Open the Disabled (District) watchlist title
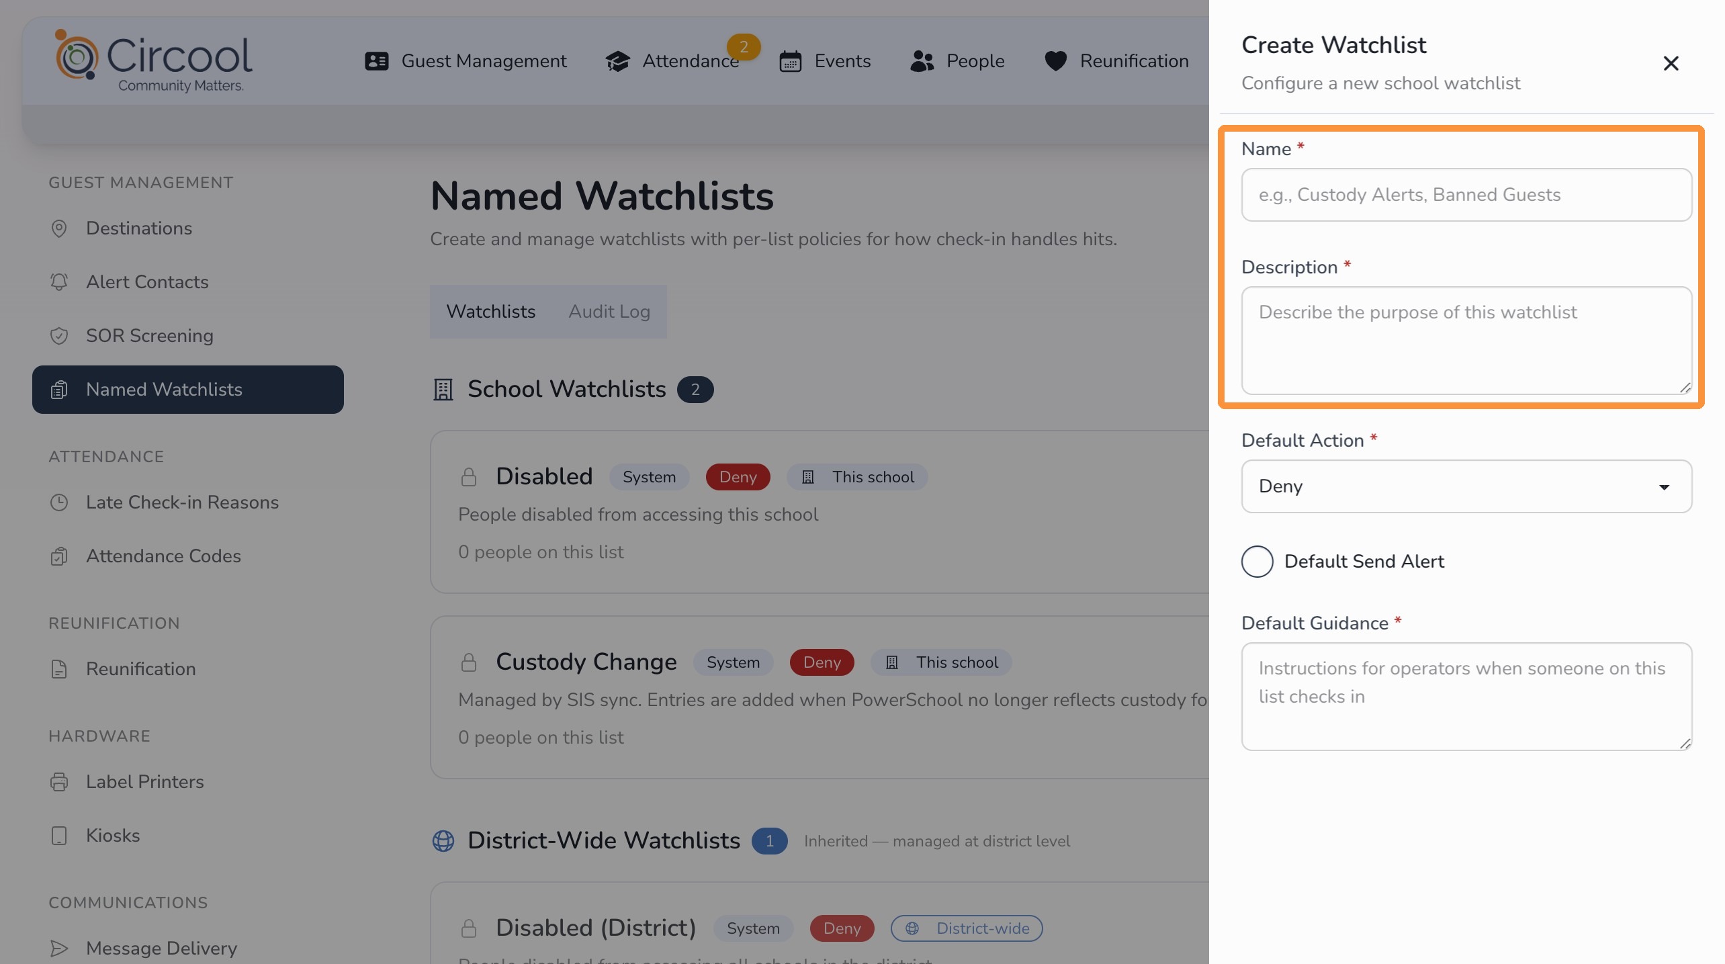 point(596,928)
